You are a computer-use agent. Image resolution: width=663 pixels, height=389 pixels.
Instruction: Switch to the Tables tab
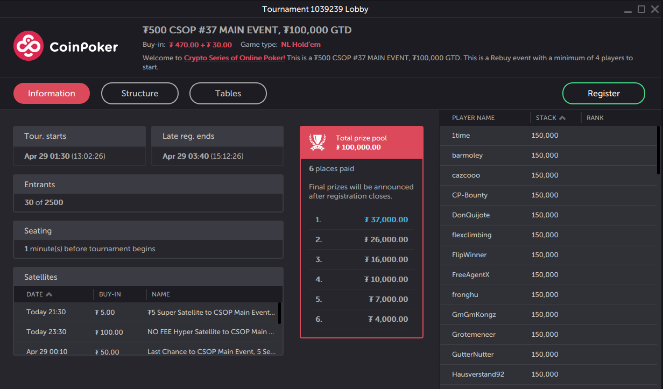[x=228, y=93]
